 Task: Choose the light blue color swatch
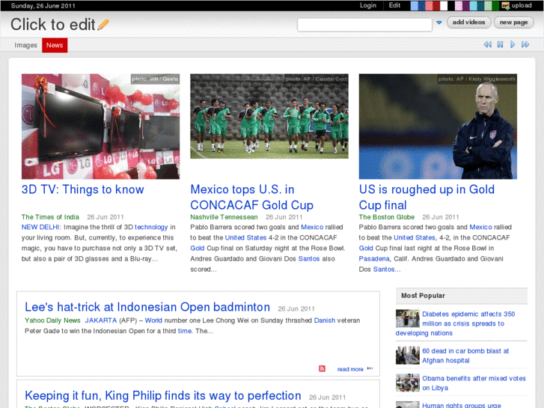click(x=415, y=5)
